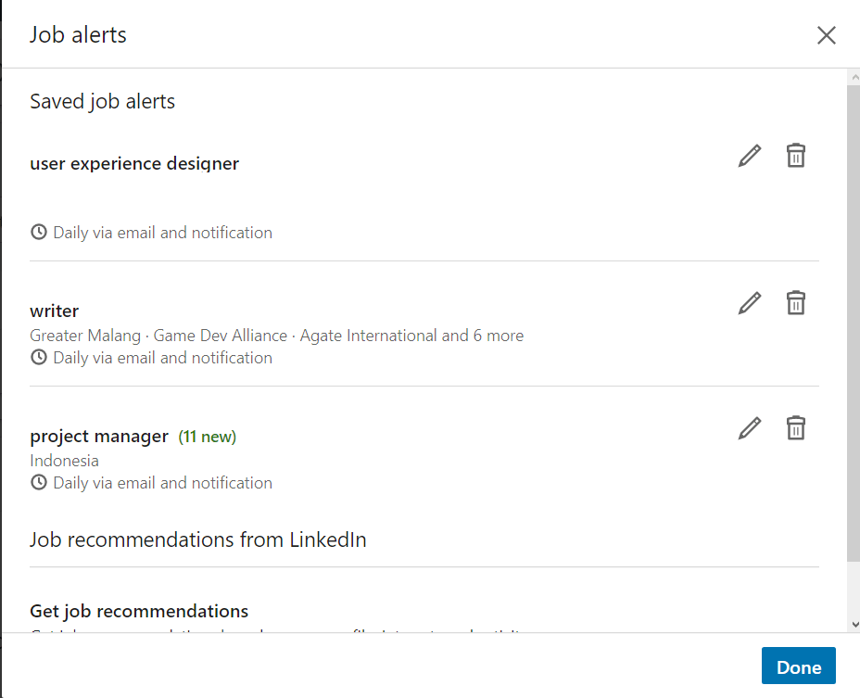Close the Job alerts dialog
Viewport: 860px width, 698px height.
(x=826, y=35)
